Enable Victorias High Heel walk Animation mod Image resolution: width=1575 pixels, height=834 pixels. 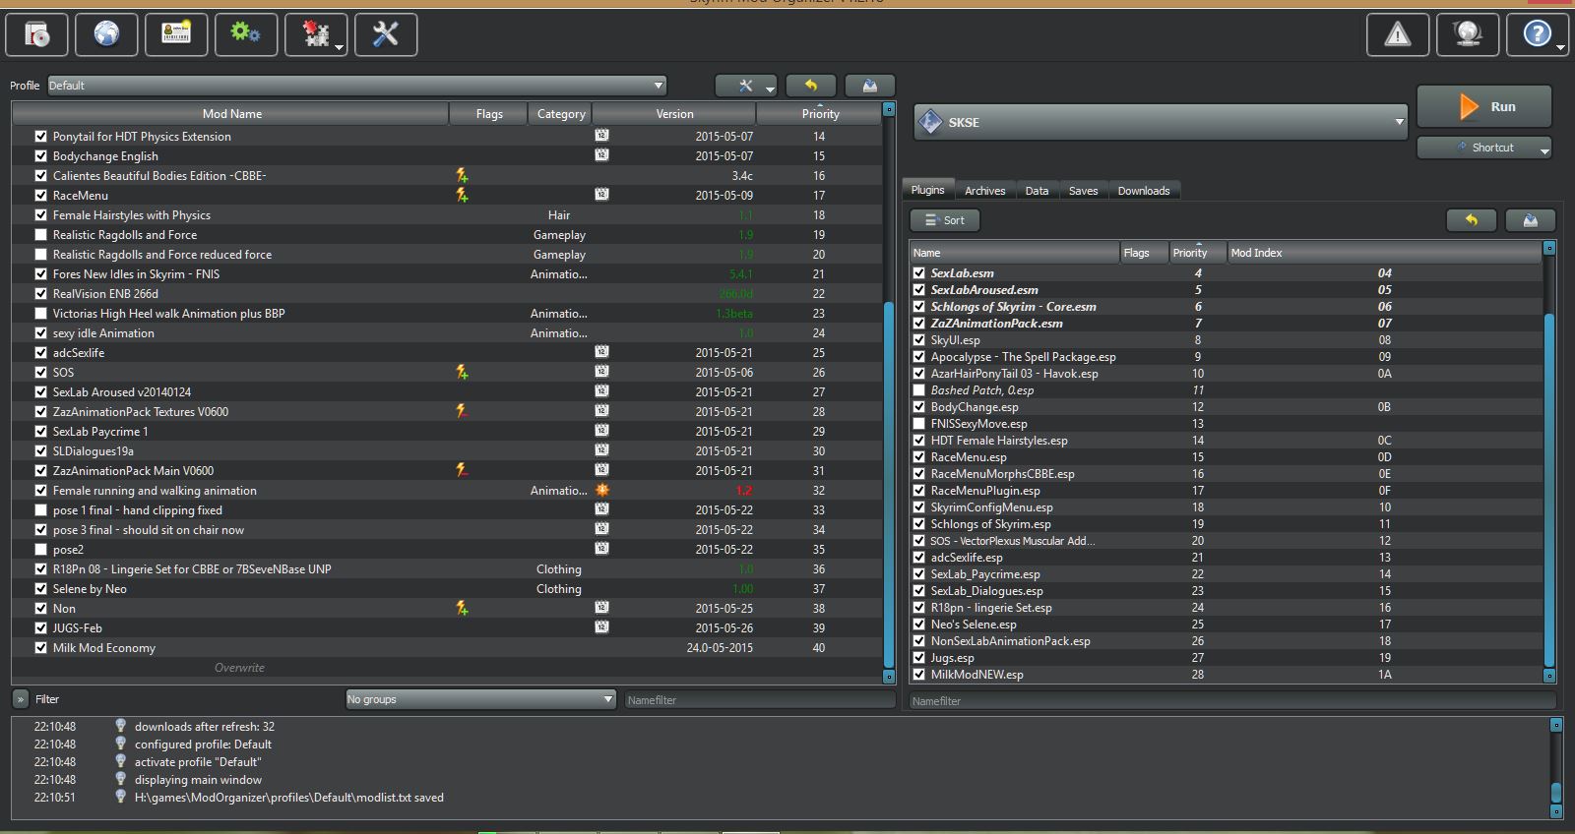click(x=40, y=314)
